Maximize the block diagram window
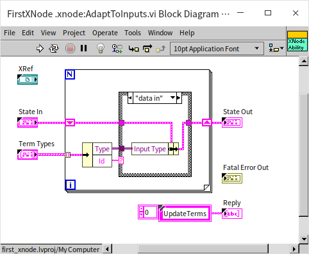The height and width of the screenshot is (254, 309). (x=268, y=13)
